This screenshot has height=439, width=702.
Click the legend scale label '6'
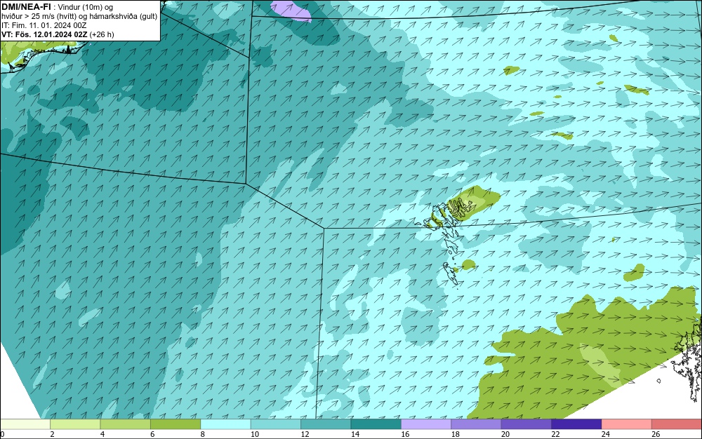tap(152, 434)
